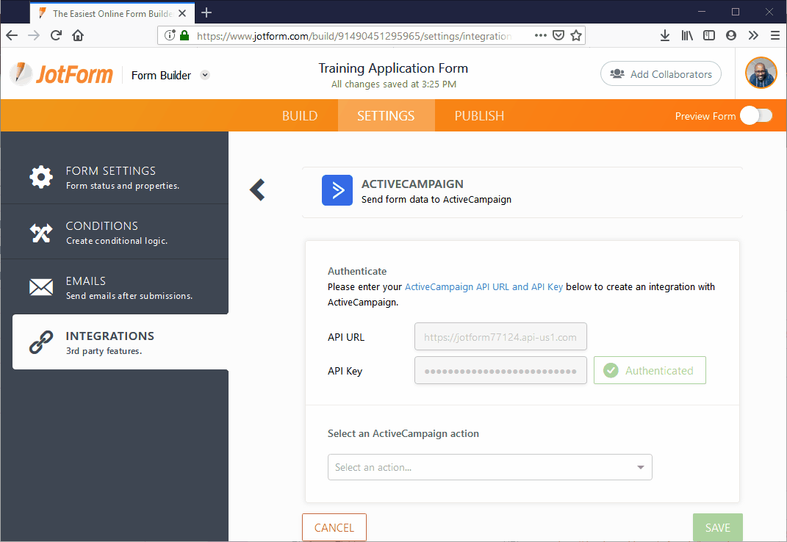Viewport: 787px width, 542px height.
Task: Click the SAVE button
Action: pyautogui.click(x=718, y=527)
